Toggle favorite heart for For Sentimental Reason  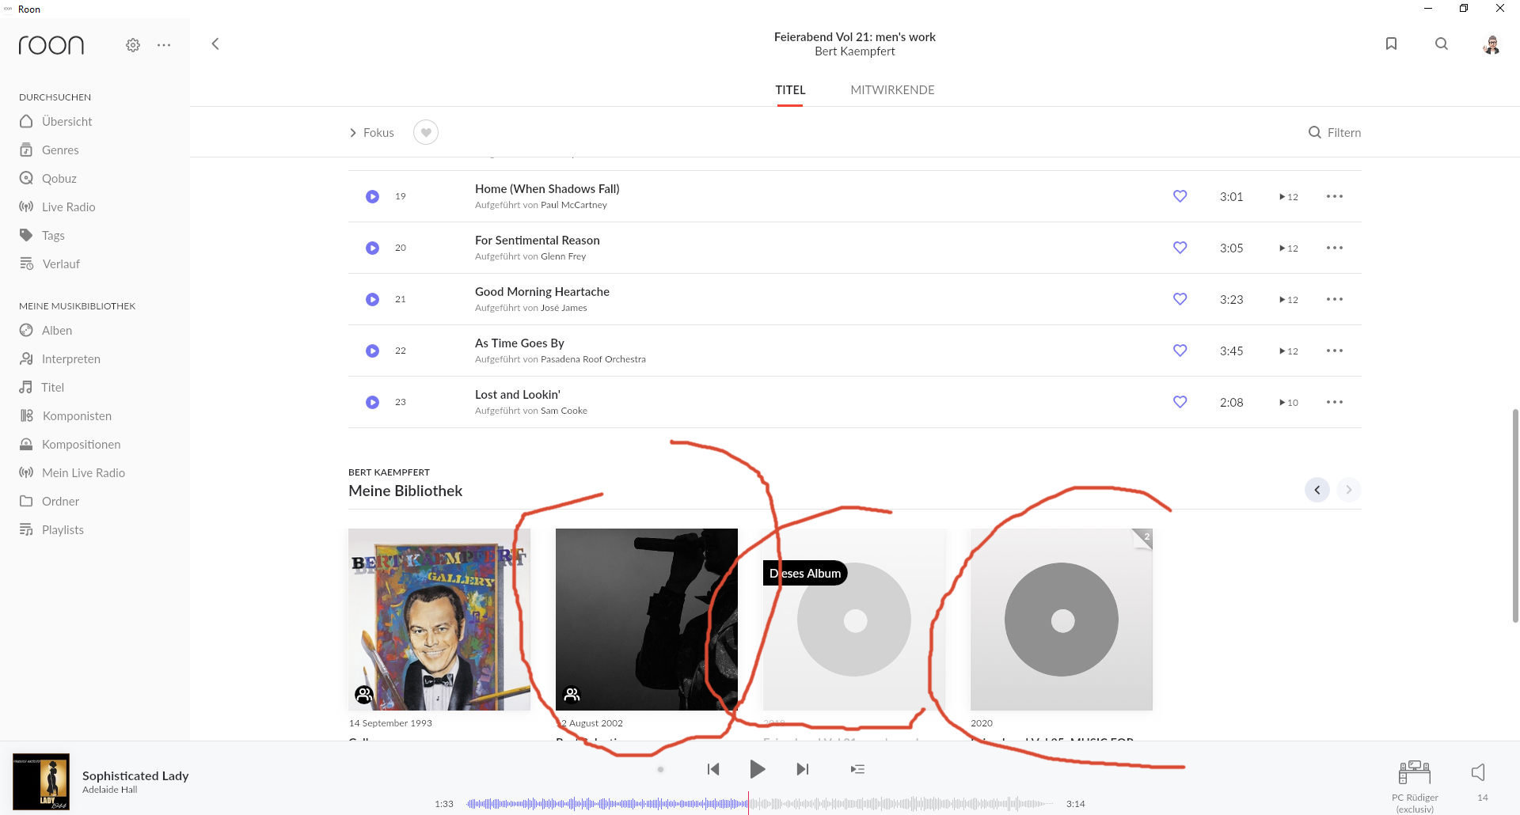coord(1180,248)
